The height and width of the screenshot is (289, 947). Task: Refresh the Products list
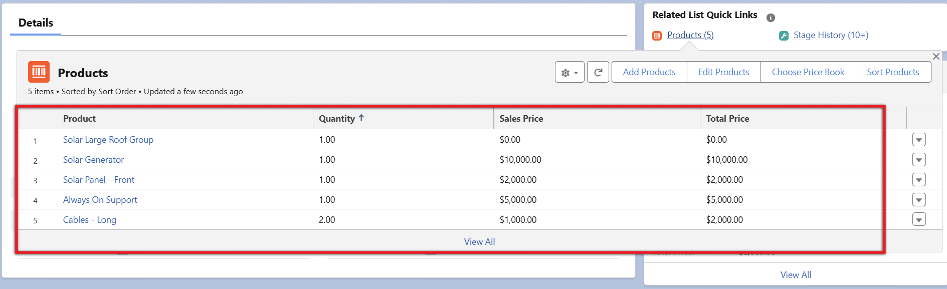pos(598,72)
